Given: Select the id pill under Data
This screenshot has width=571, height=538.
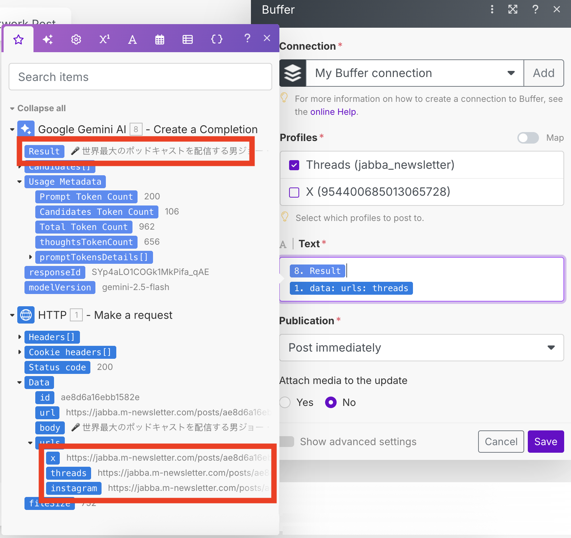Looking at the screenshot, I should click(45, 398).
